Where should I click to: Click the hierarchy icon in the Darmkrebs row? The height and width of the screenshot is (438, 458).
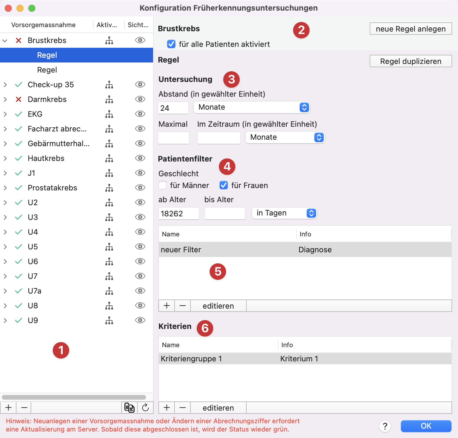pos(109,99)
